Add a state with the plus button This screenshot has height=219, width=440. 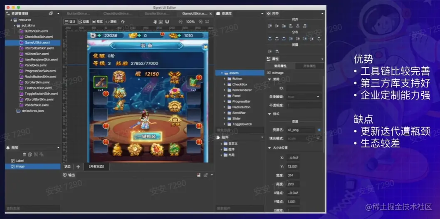pos(78,167)
